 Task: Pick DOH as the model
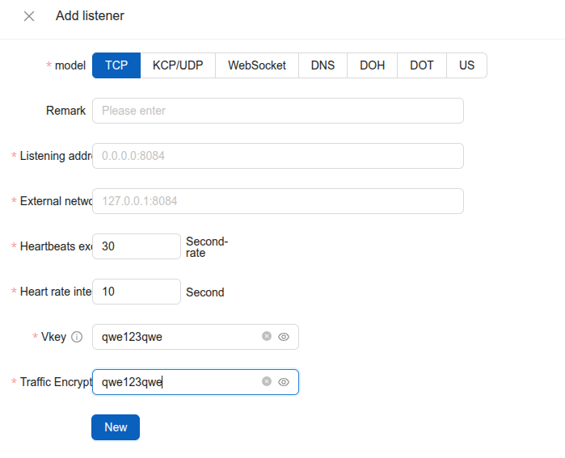372,65
